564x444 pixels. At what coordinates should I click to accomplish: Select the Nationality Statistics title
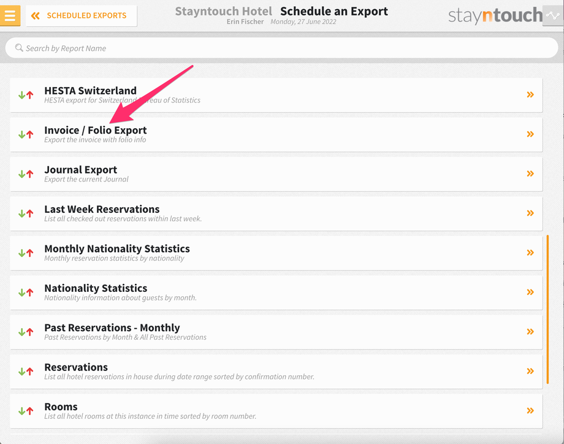coord(96,288)
